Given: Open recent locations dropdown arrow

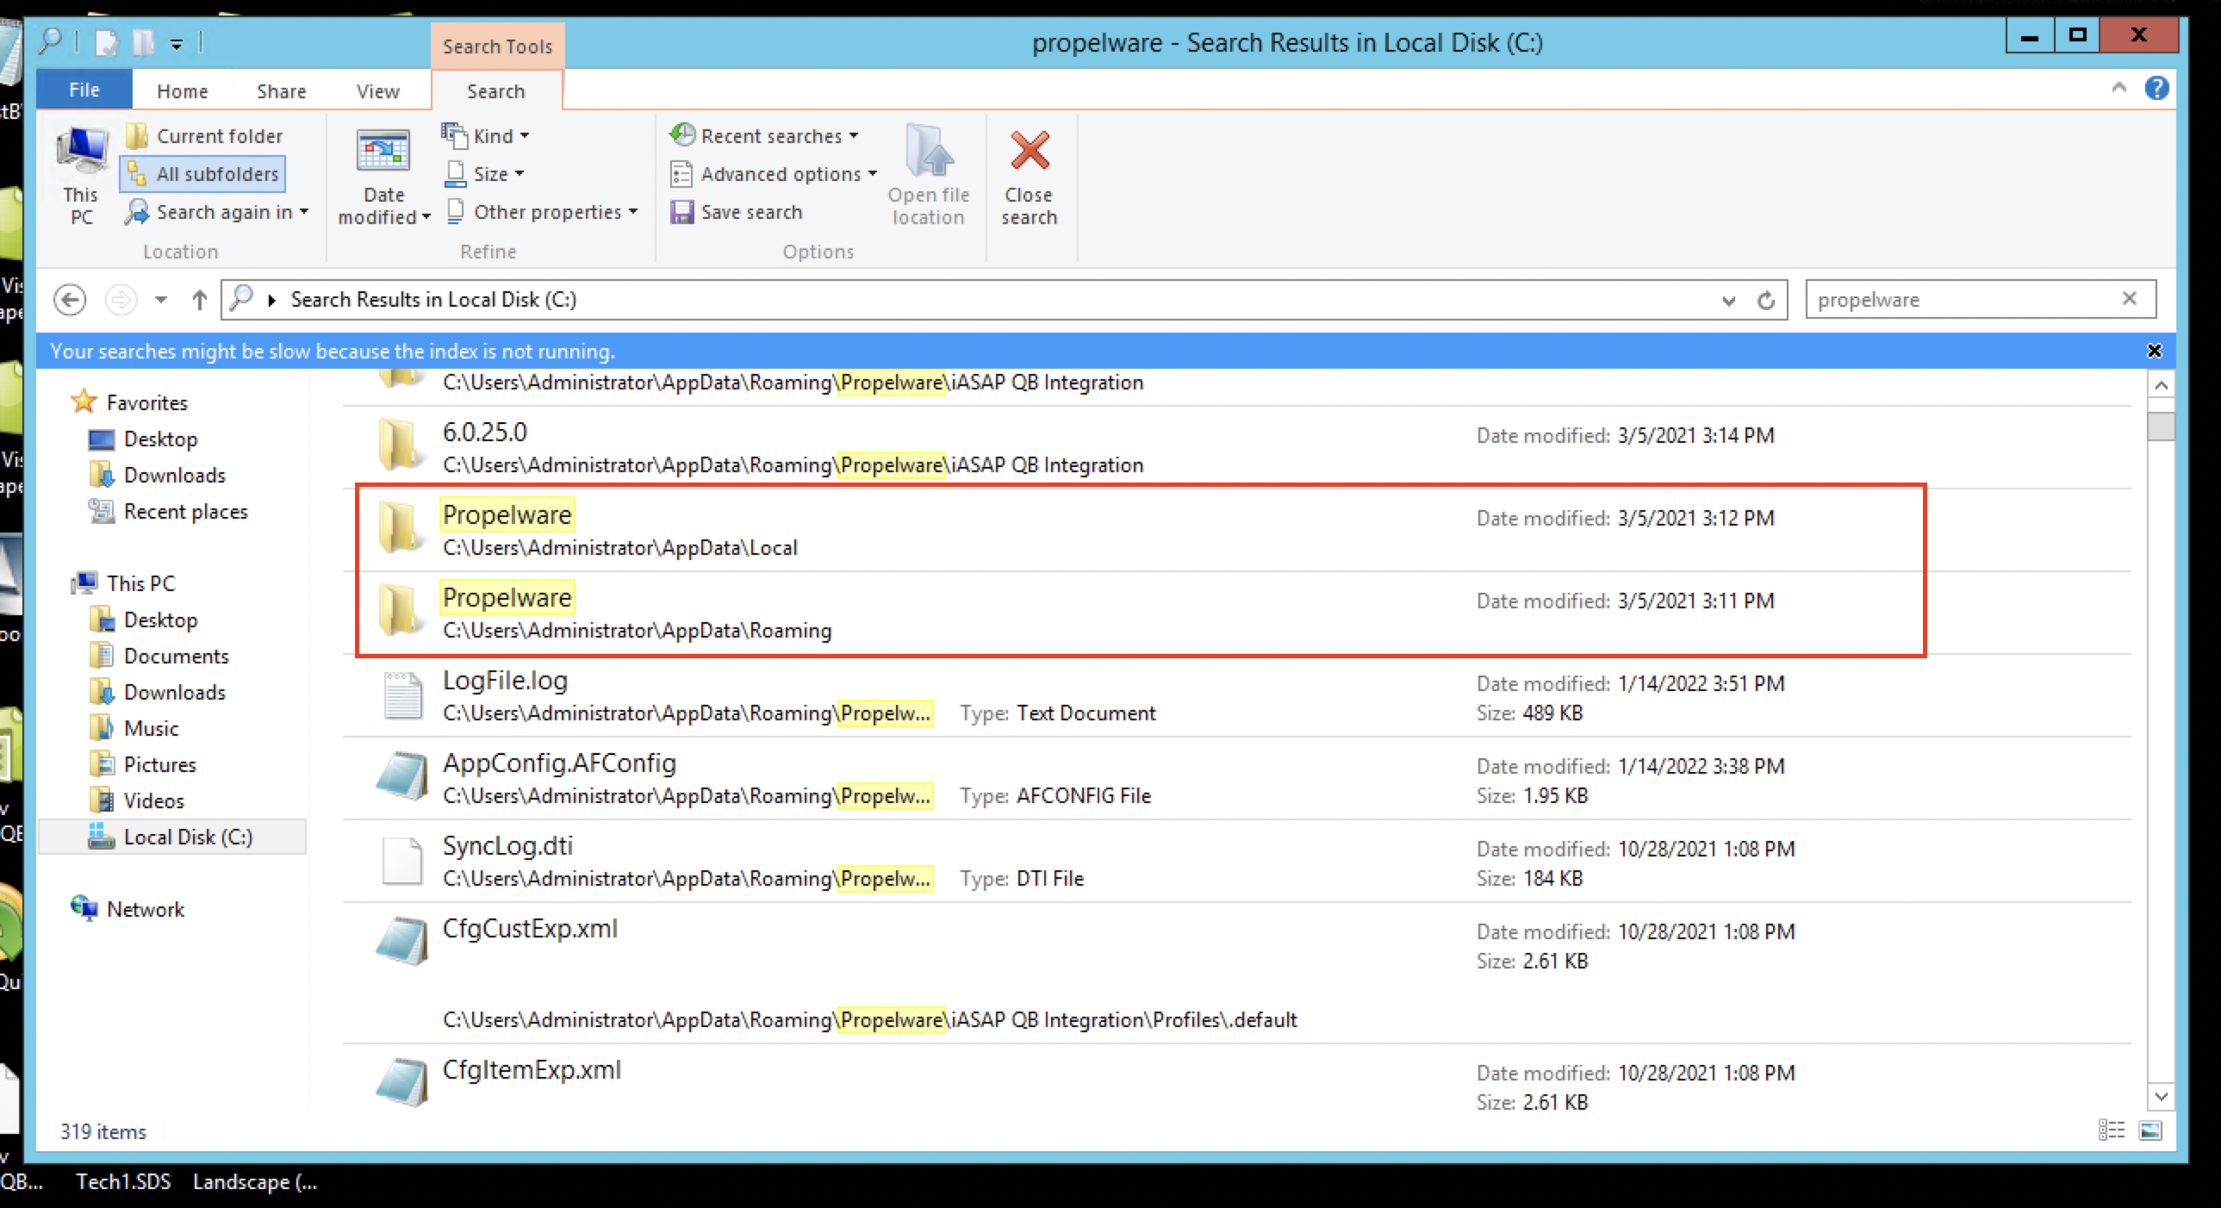Looking at the screenshot, I should coord(160,300).
